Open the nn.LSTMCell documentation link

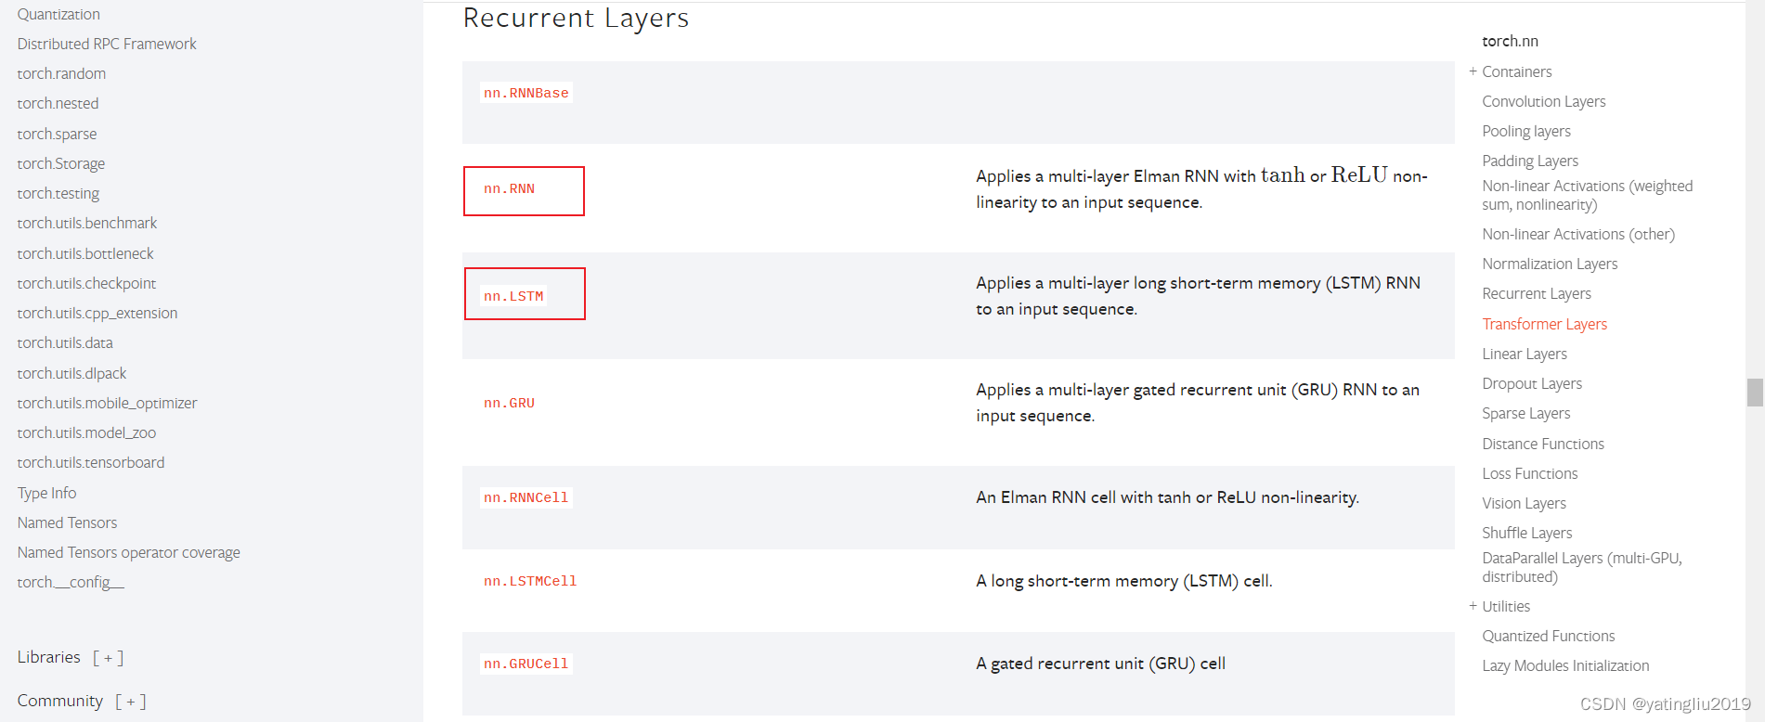tap(529, 580)
